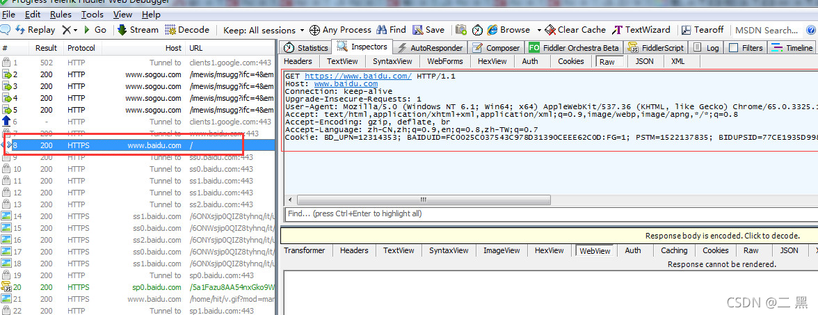Viewport: 818px width, 315px height.
Task: Open the Edit menu
Action: 32,15
